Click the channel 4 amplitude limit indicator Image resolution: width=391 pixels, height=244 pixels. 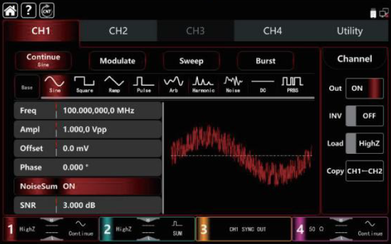tap(341, 229)
